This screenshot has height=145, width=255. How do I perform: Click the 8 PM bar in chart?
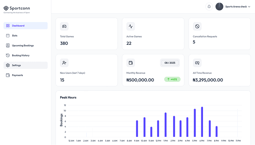coord(217,131)
